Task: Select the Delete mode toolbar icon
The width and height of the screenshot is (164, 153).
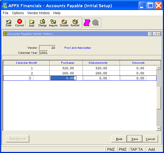Action: 64,23
